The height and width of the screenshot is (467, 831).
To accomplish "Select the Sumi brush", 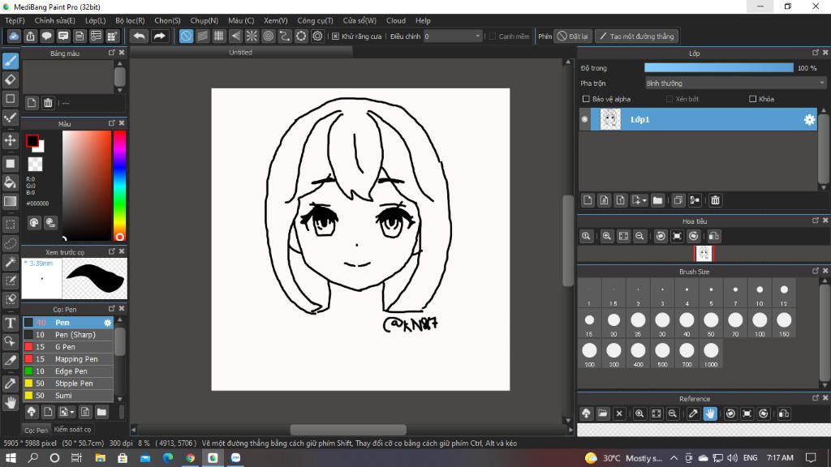I will tap(68, 396).
